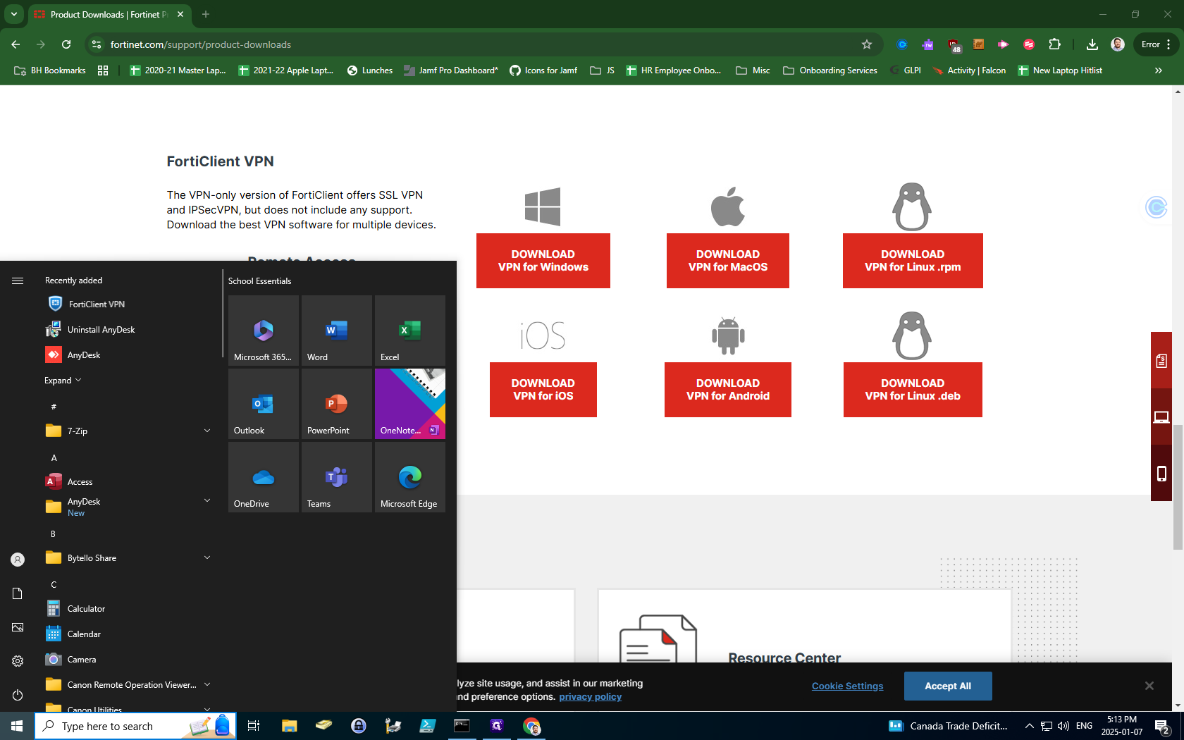This screenshot has width=1184, height=740.
Task: Open the Lunches bookmark
Action: [x=370, y=70]
